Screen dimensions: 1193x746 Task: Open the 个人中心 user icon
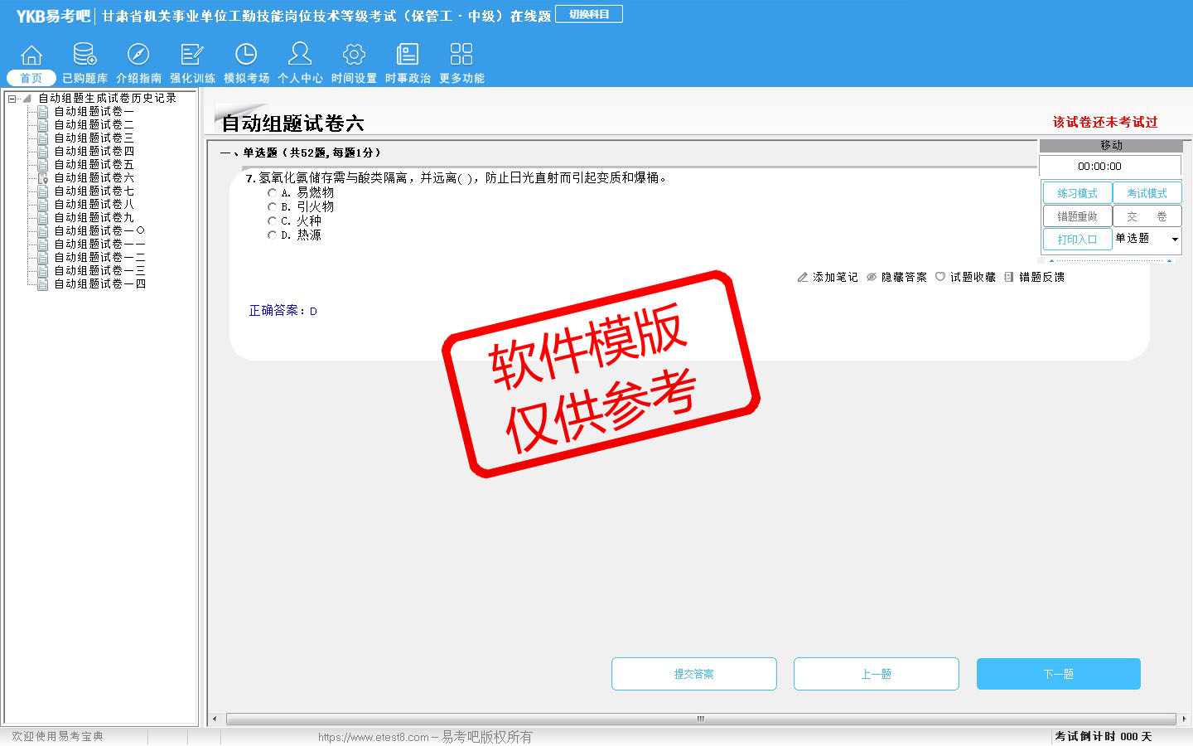(300, 55)
